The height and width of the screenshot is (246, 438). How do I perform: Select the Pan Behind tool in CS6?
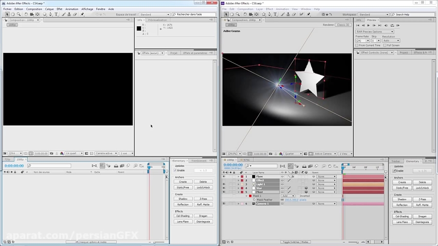click(256, 14)
